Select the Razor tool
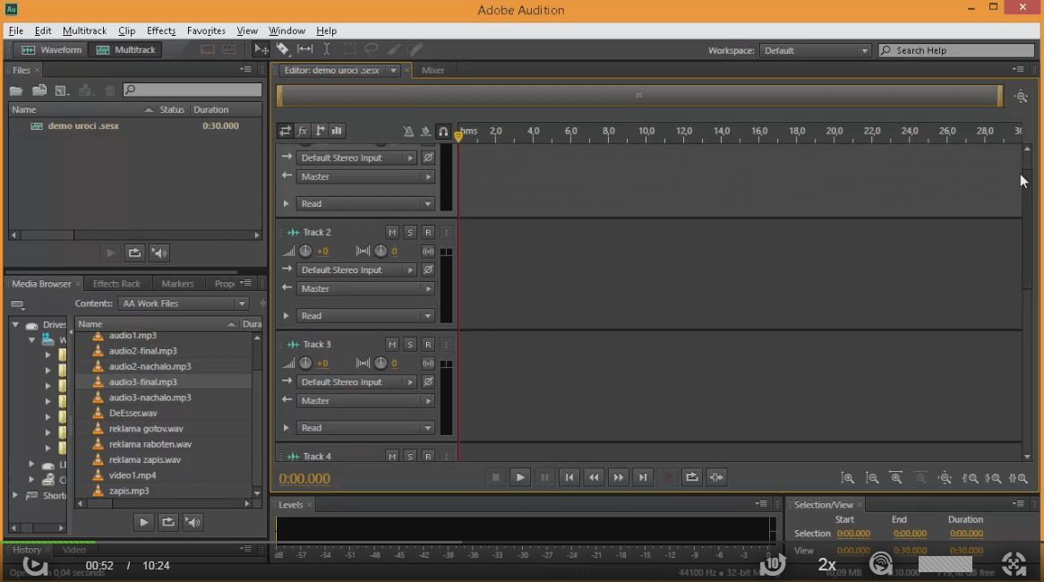1044x582 pixels. click(282, 49)
